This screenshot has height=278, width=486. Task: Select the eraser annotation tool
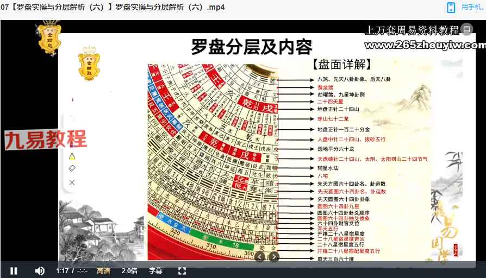click(x=72, y=168)
